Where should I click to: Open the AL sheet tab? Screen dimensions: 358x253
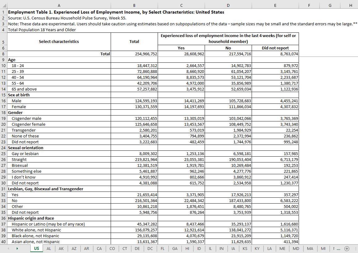[49, 248]
